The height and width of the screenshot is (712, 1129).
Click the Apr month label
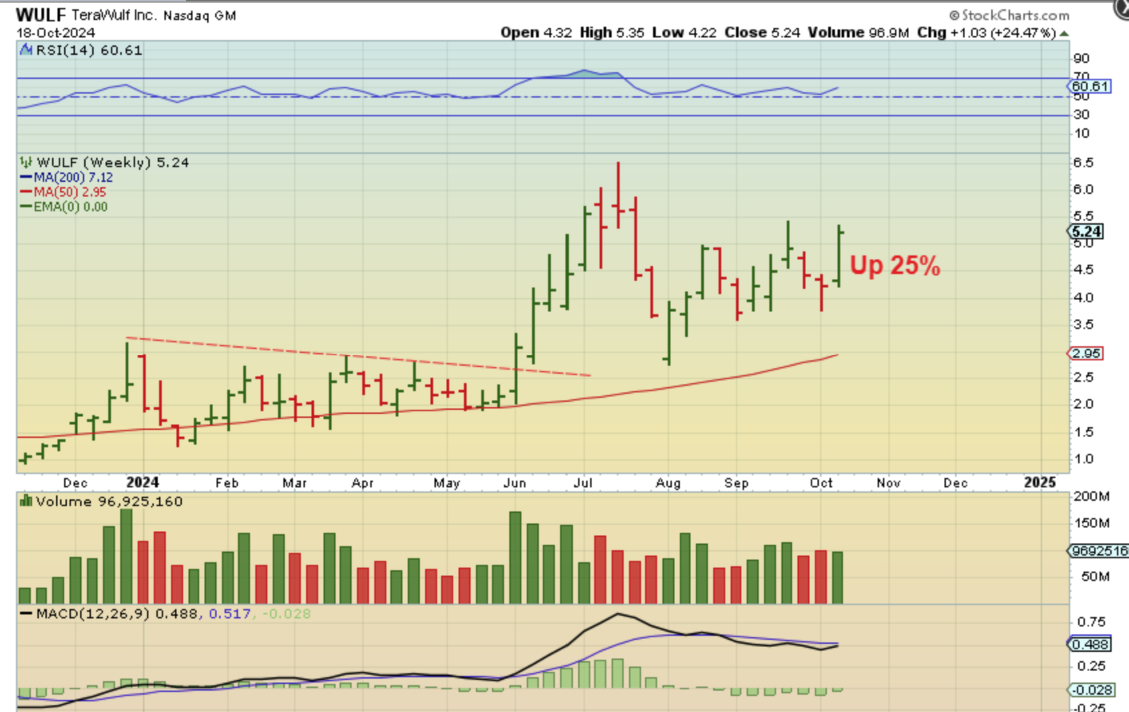pos(362,483)
